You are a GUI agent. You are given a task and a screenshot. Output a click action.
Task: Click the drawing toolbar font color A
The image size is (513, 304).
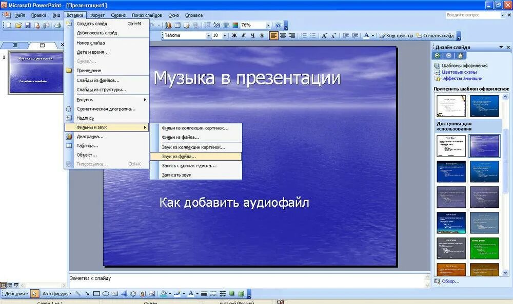(x=191, y=294)
